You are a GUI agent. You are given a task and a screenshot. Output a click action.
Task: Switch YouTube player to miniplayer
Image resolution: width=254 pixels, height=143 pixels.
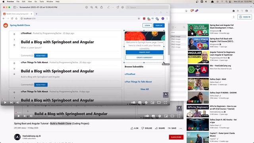tap(166, 116)
